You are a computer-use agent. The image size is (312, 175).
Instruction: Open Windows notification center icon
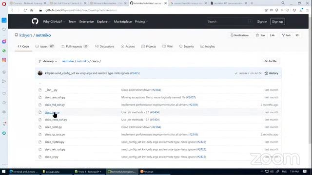[x=305, y=172]
